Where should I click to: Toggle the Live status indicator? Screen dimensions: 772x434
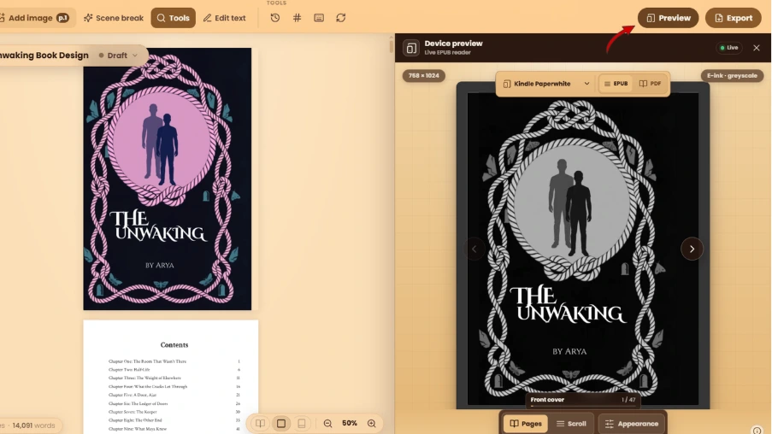click(729, 48)
